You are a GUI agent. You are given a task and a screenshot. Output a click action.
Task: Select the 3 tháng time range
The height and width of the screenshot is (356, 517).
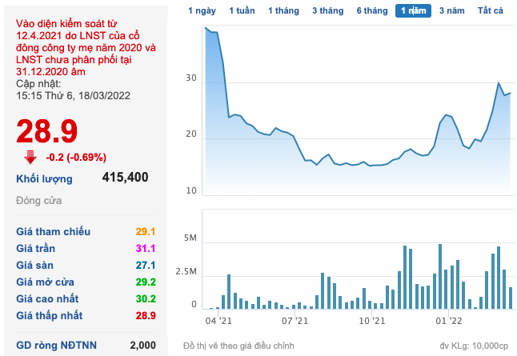(327, 11)
